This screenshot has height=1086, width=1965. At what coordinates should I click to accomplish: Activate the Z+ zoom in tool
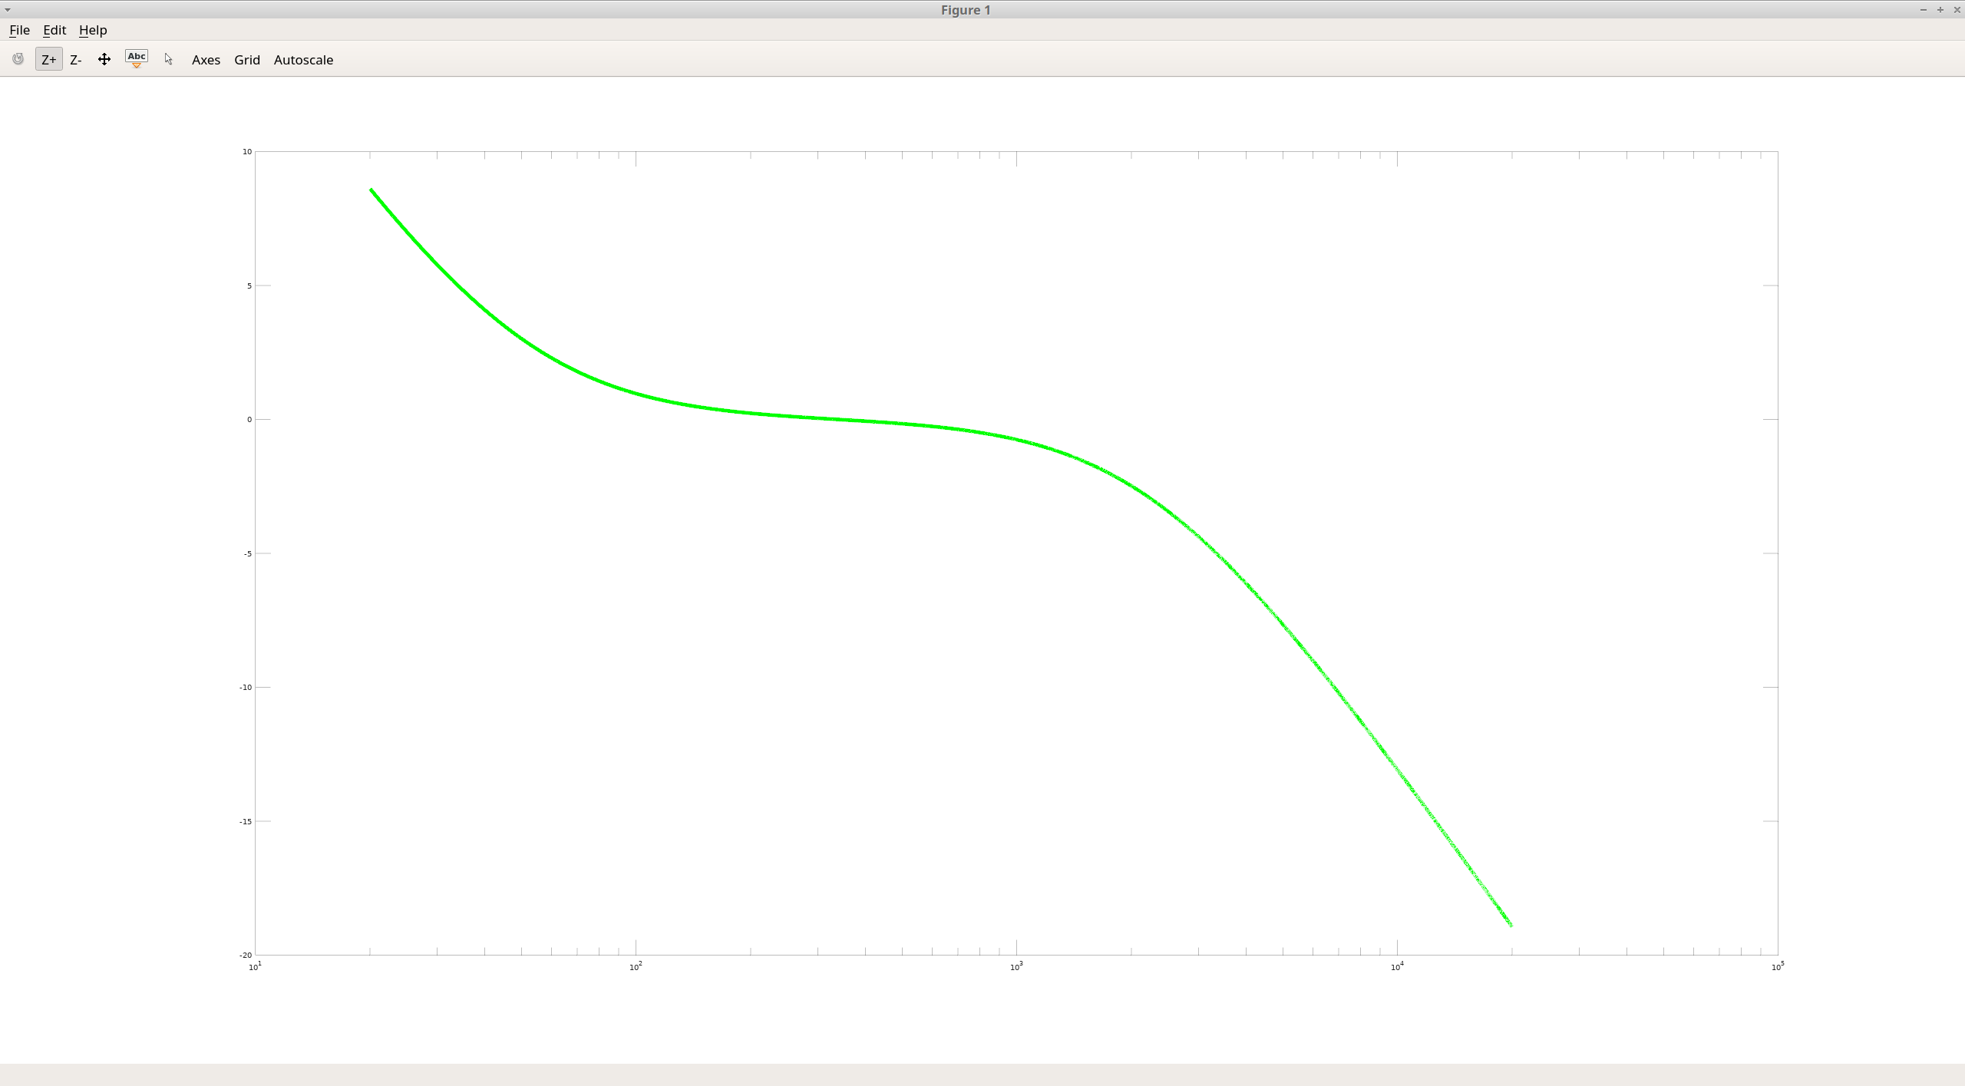click(48, 59)
